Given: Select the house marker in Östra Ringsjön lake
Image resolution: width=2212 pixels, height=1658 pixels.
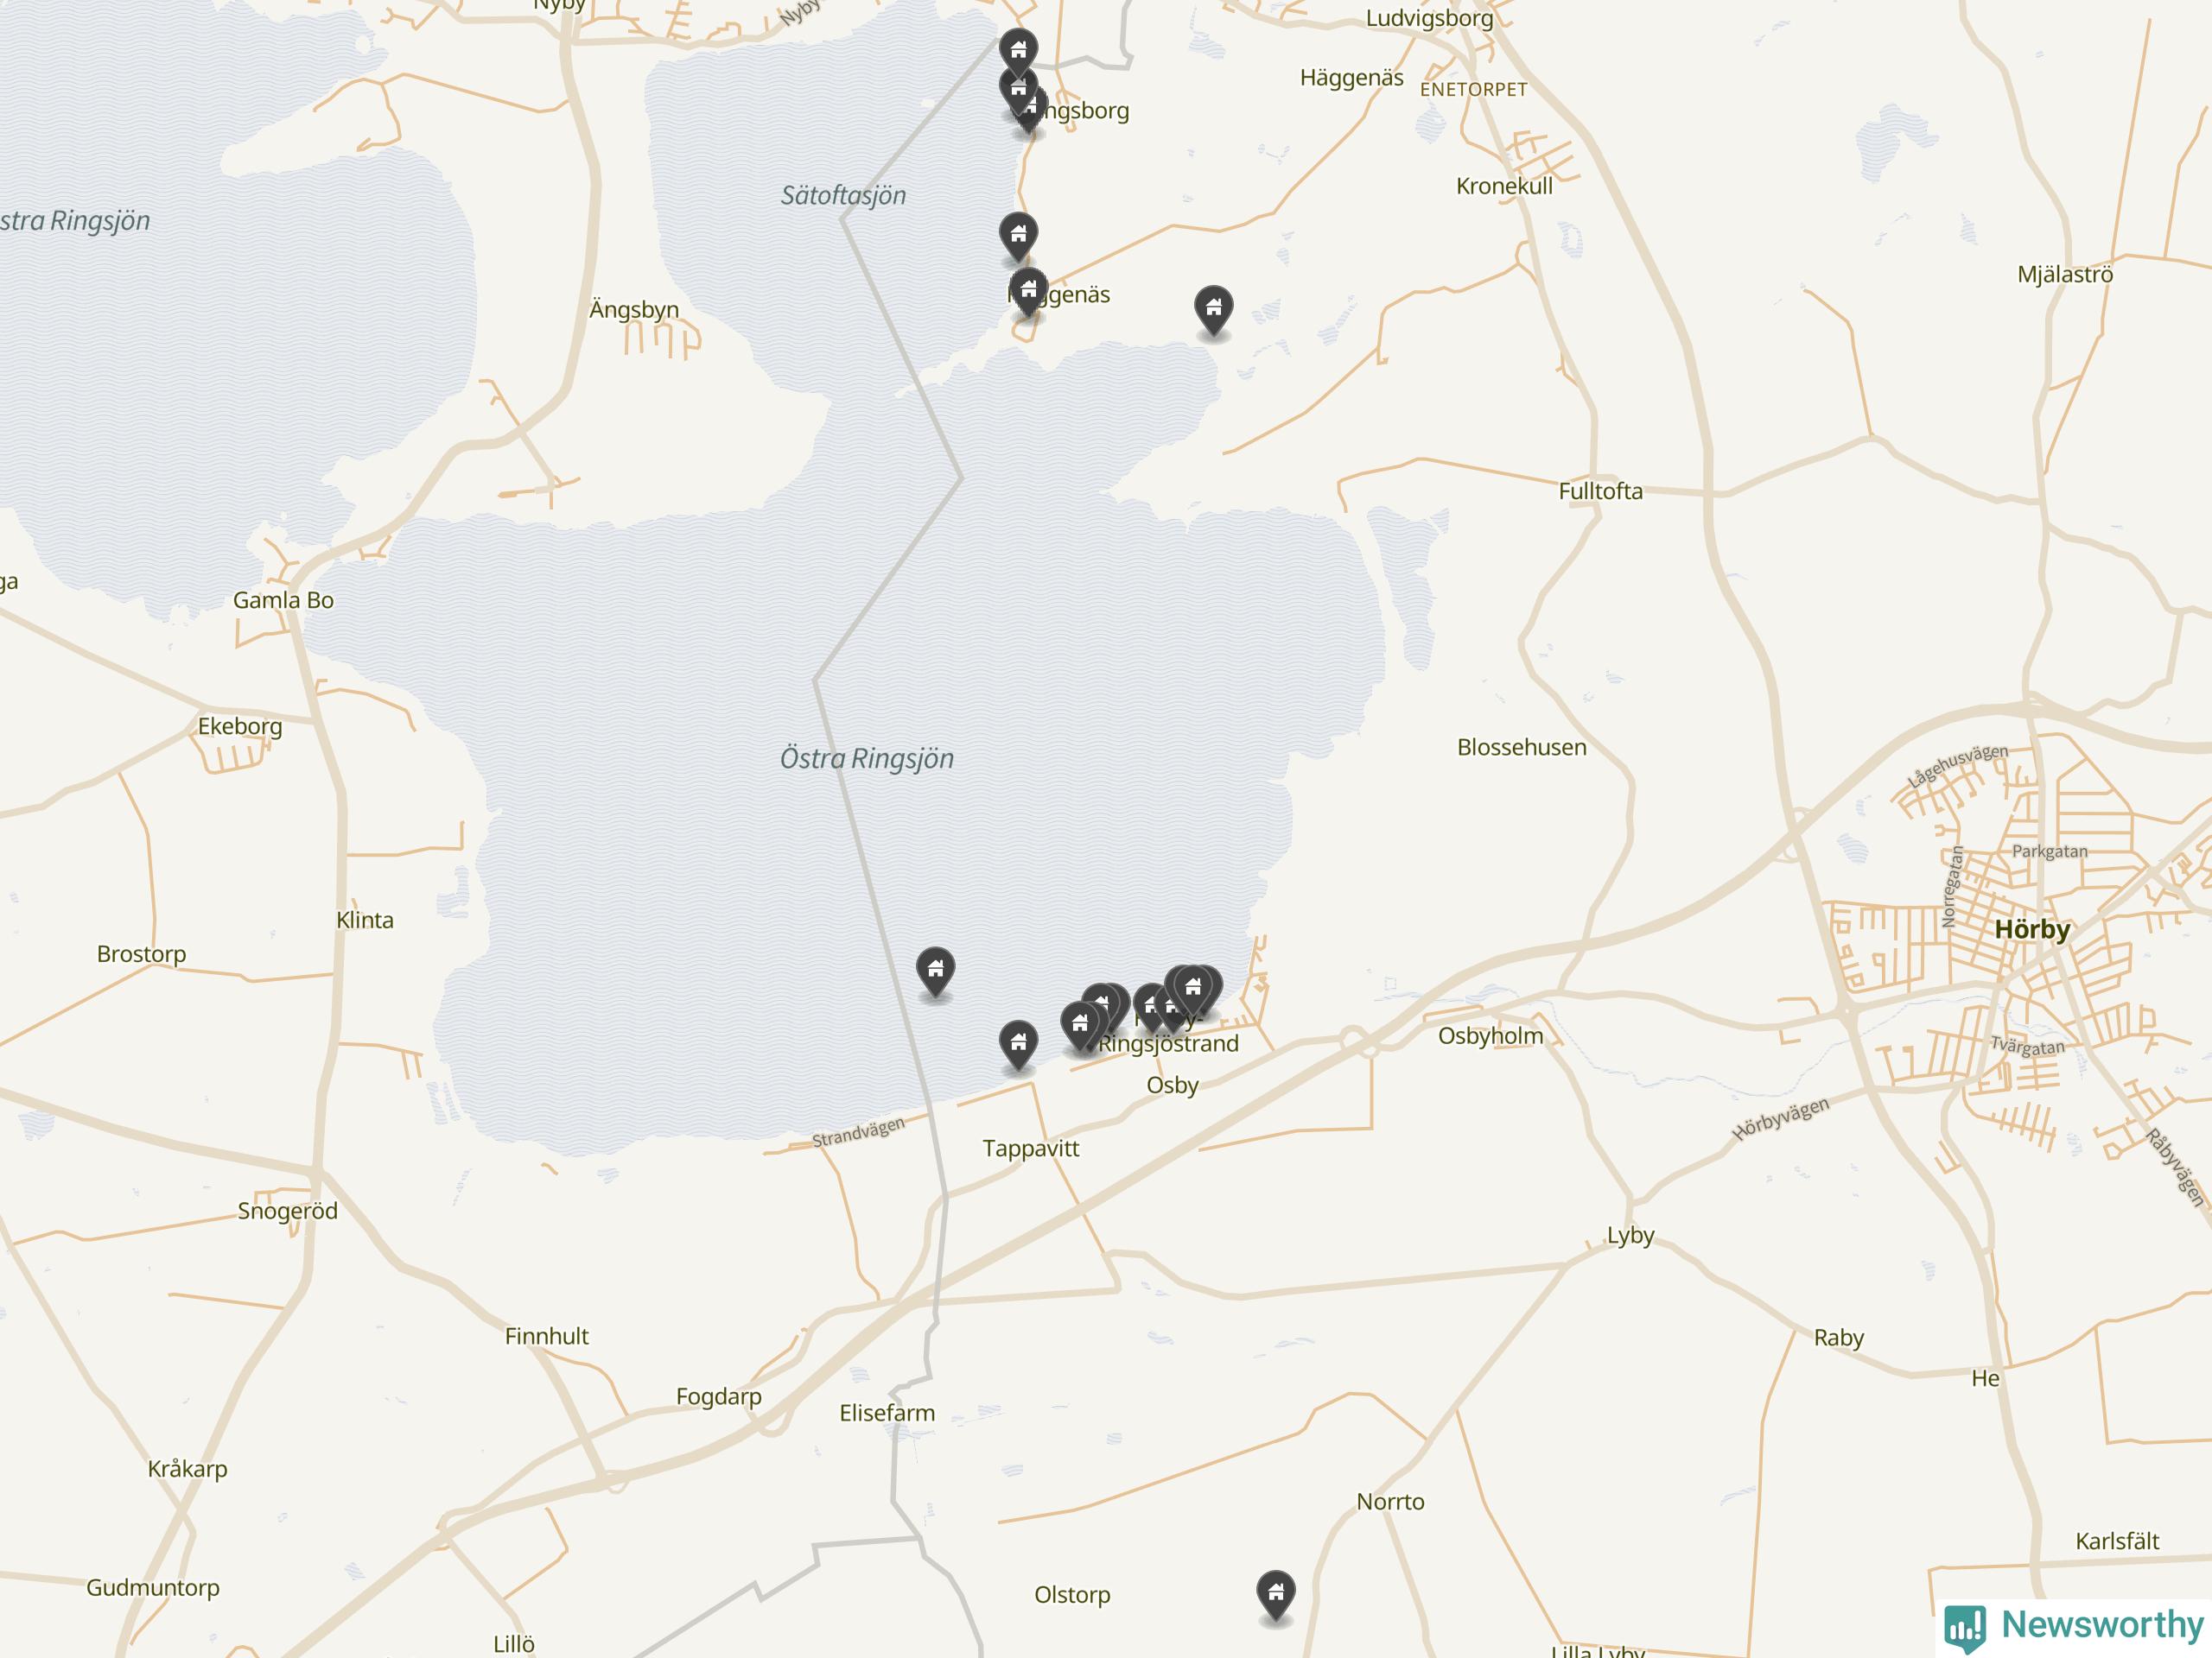Looking at the screenshot, I should [x=935, y=971].
